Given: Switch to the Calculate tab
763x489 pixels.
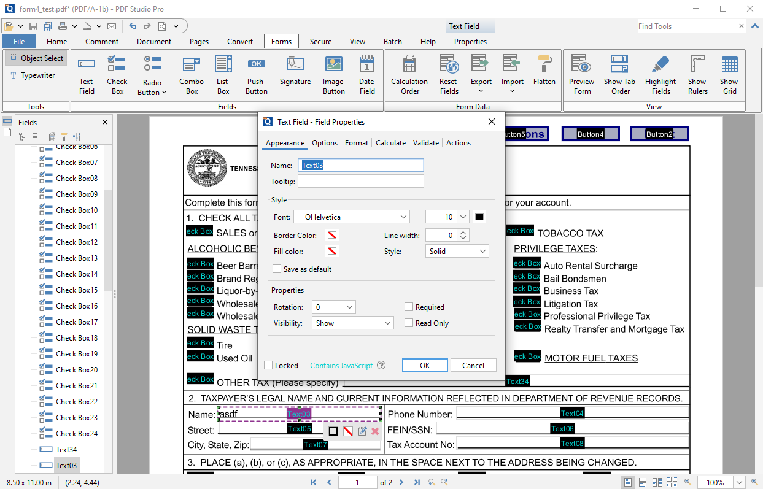Looking at the screenshot, I should point(390,143).
